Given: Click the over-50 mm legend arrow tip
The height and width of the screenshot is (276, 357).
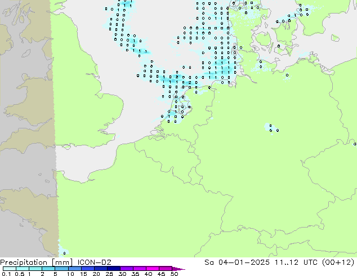Looking at the screenshot, I should (179, 269).
